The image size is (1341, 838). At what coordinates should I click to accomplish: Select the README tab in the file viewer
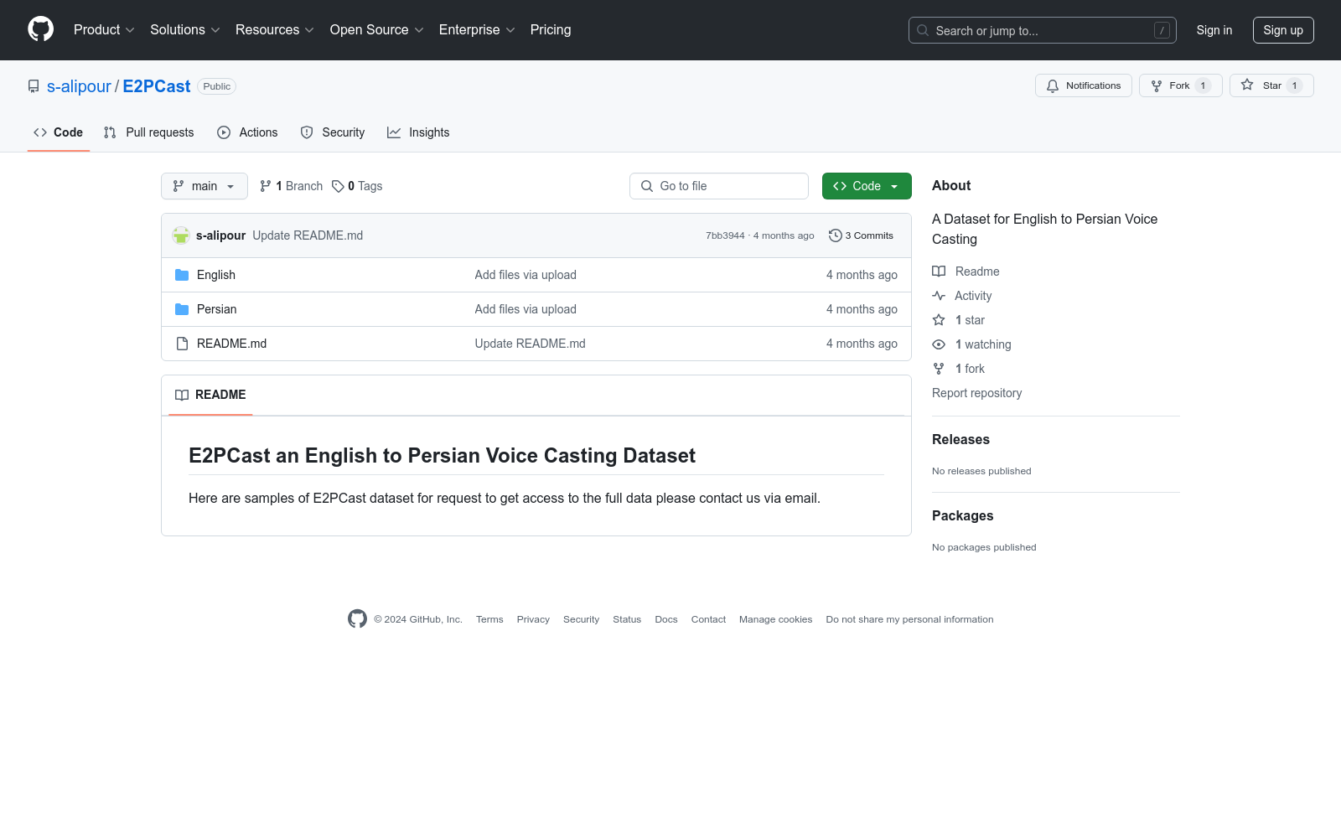pos(210,395)
